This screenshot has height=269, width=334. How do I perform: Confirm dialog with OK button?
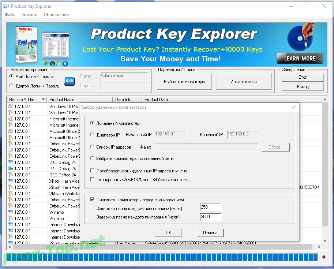pyautogui.click(x=168, y=233)
